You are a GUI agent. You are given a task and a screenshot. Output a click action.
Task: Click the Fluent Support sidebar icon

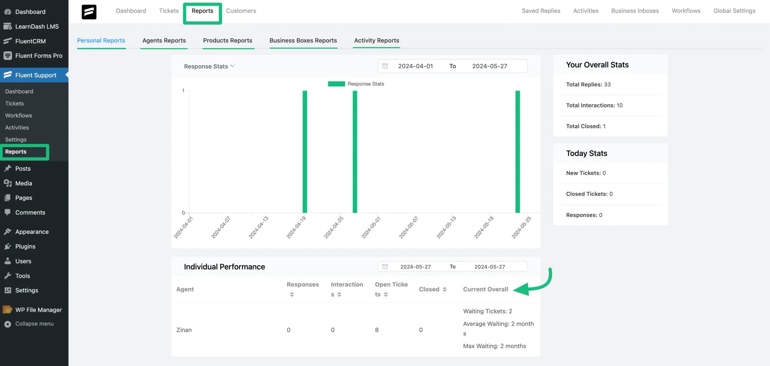[8, 75]
